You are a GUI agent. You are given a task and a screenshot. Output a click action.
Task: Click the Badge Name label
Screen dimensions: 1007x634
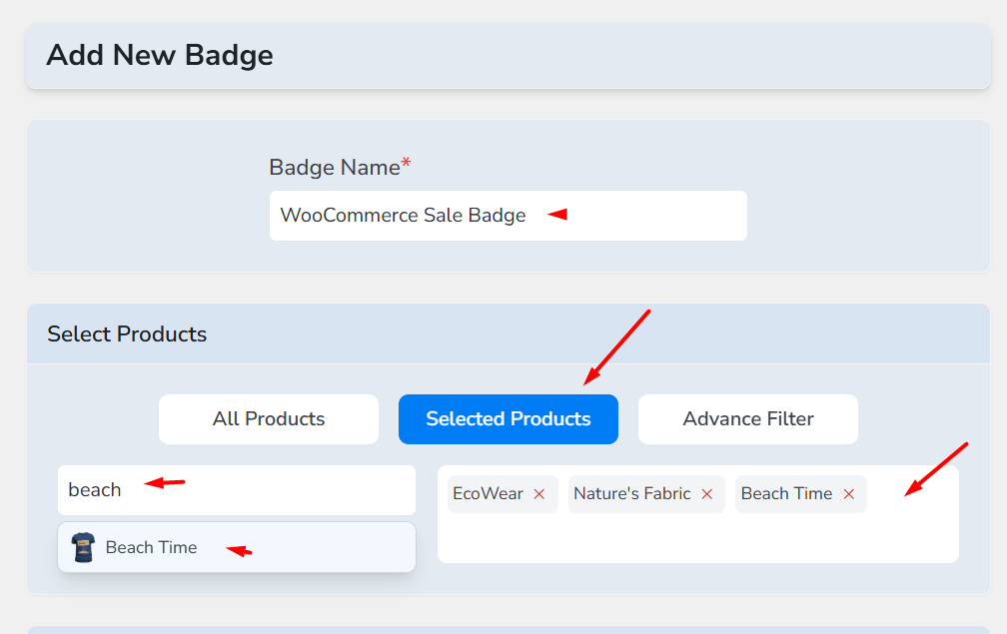(334, 168)
